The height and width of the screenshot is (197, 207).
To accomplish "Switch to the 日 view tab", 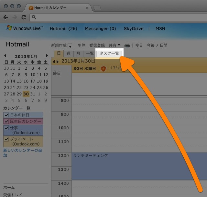I will coord(59,54).
